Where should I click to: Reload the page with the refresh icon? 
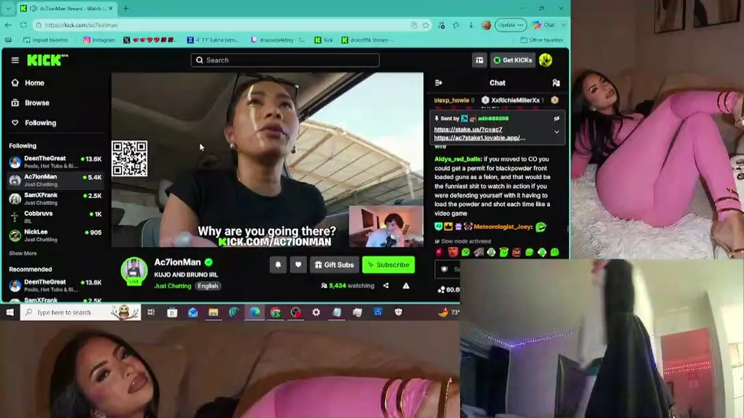coord(23,25)
